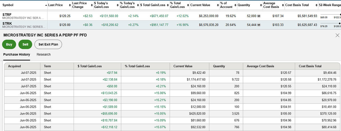341x131 pixels.
Task: Click STRK current value $6,576,835.20
Action: point(209,25)
